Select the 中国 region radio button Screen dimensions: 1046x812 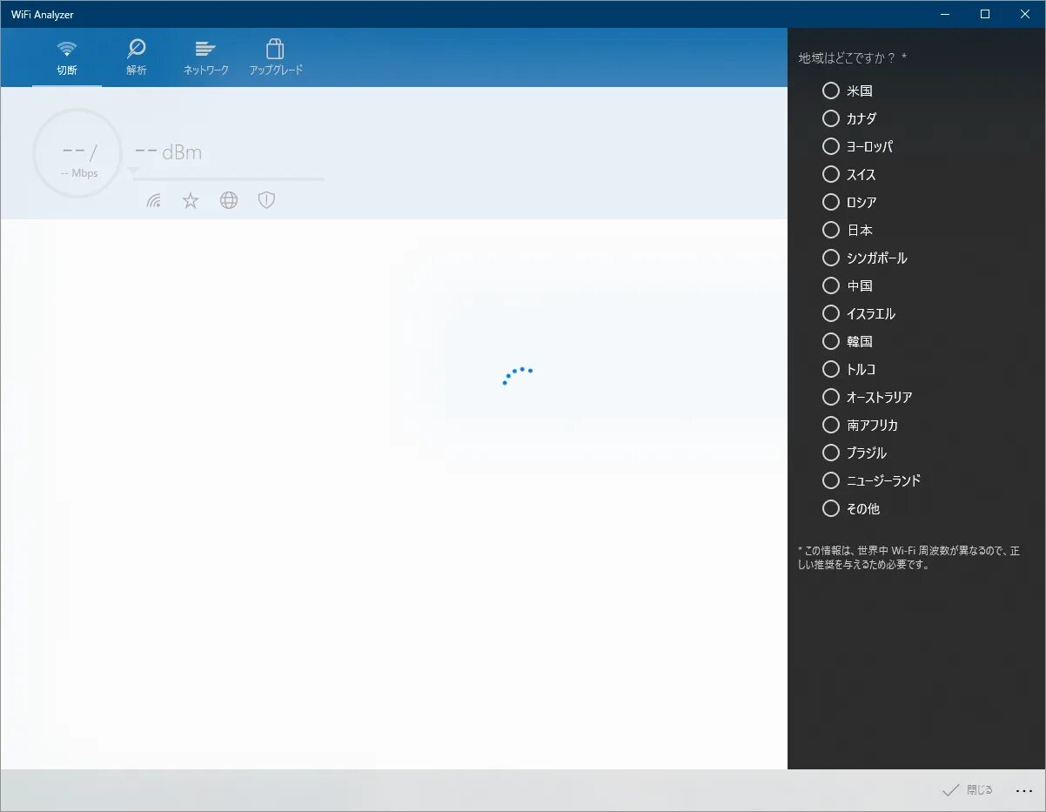[x=831, y=285]
